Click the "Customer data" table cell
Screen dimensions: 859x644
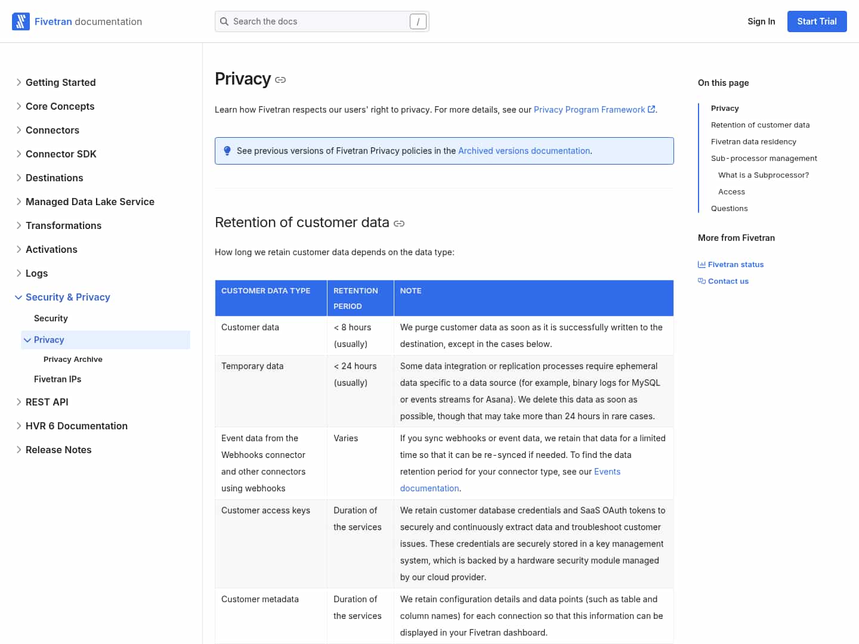[x=271, y=336]
